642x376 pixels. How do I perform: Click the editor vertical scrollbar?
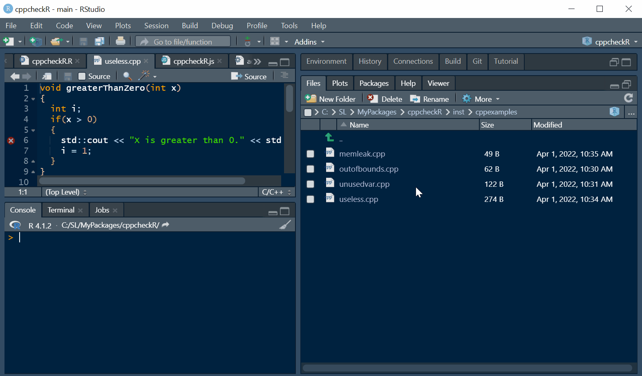pos(289,98)
